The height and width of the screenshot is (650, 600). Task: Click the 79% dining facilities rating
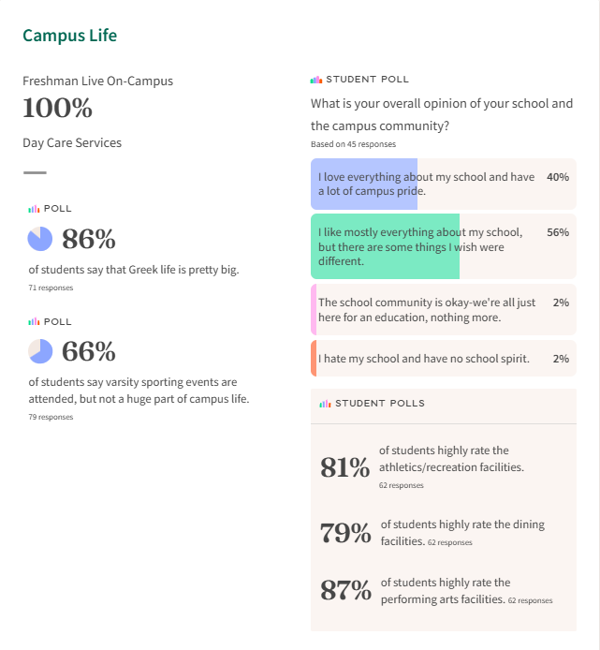coord(345,533)
